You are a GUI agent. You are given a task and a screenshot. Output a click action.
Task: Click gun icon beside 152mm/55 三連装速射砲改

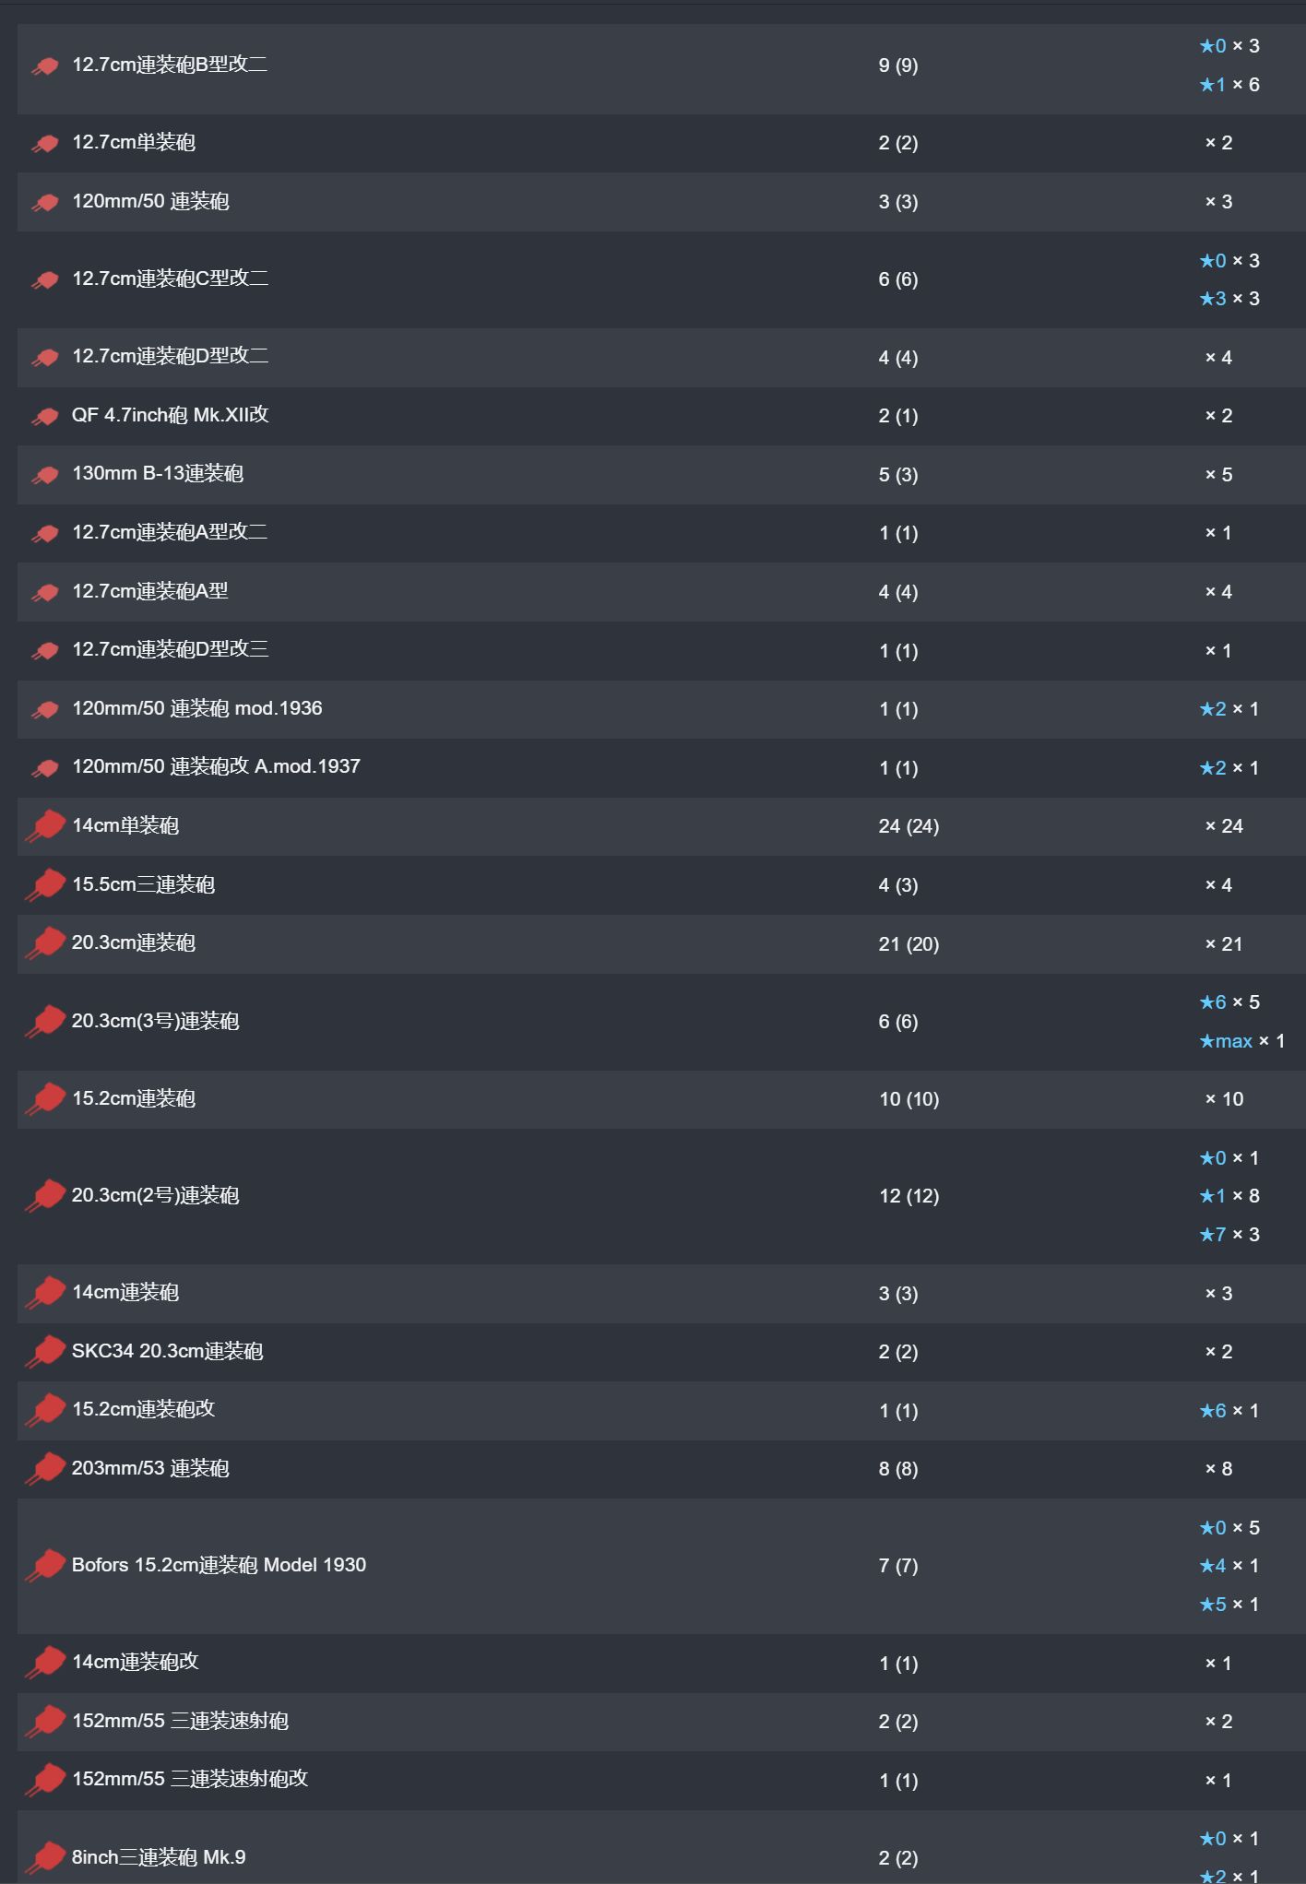tap(44, 1780)
